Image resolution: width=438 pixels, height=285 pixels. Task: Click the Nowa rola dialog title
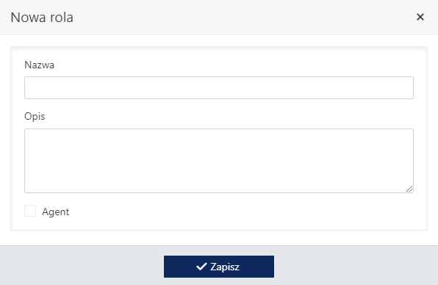[42, 18]
